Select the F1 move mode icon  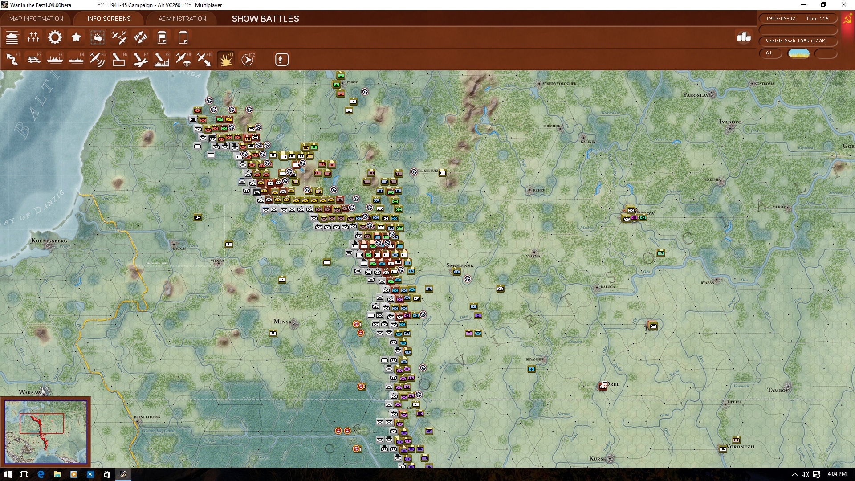pyautogui.click(x=12, y=59)
